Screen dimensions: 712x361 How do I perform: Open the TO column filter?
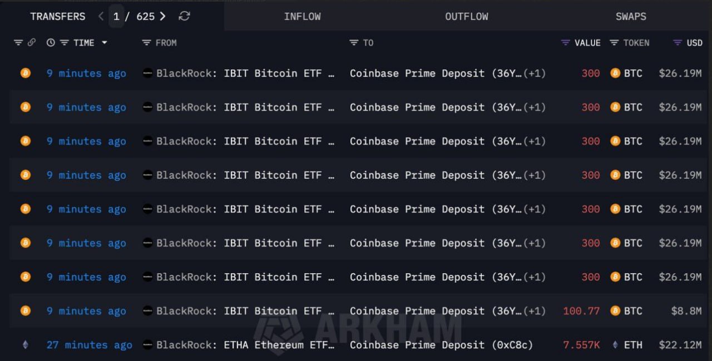[x=354, y=43]
